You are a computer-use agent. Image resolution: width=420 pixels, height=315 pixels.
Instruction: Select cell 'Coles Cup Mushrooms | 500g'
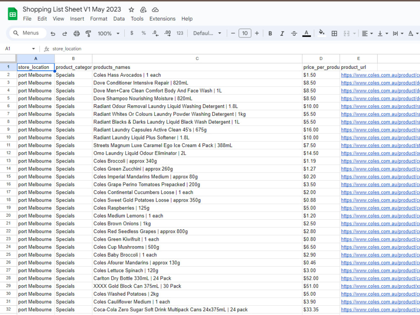click(197, 247)
